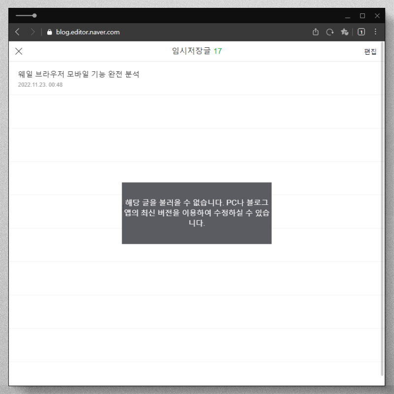Click the lock icon beside the address
394x394 pixels.
point(50,32)
